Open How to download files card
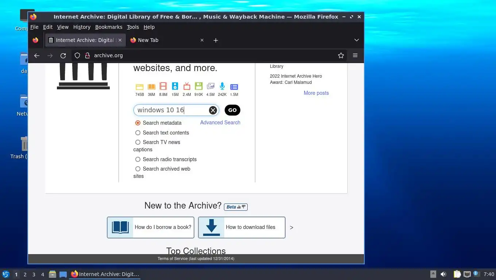The image size is (496, 280). coord(242,227)
